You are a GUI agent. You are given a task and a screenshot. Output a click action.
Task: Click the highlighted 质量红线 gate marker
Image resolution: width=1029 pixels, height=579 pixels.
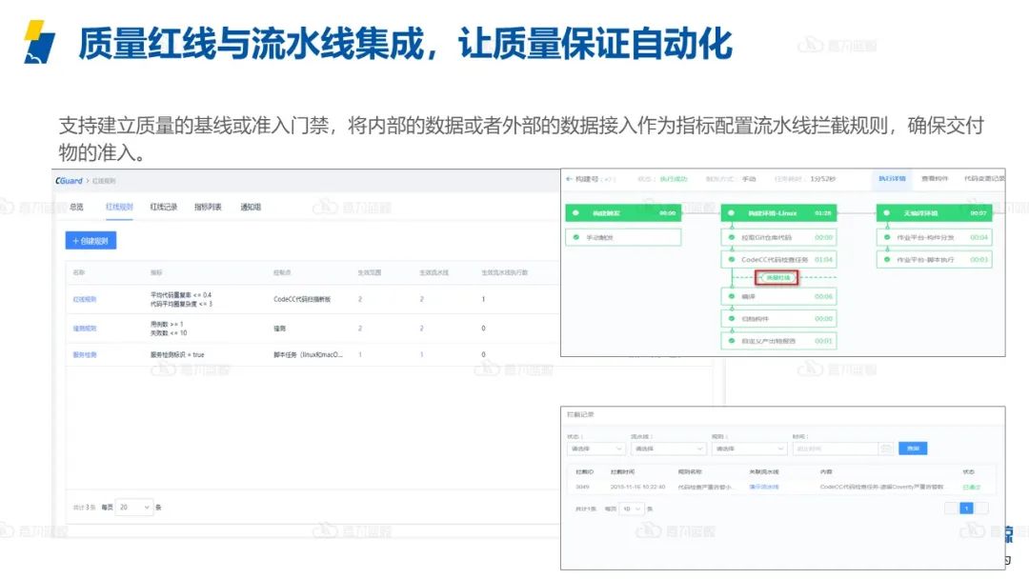[x=777, y=277]
